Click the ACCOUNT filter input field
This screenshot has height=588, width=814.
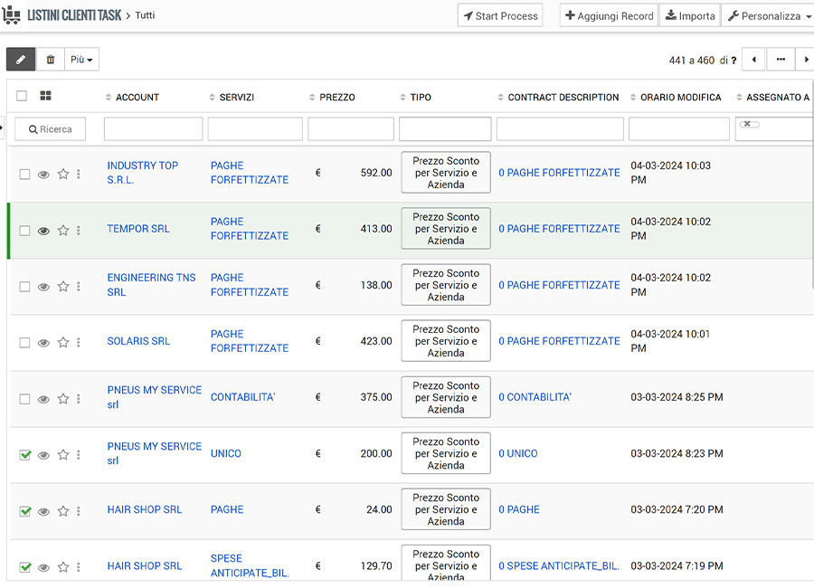(x=153, y=129)
